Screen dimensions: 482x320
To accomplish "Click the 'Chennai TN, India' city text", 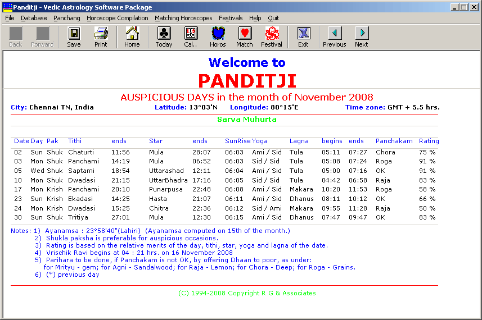I will (61, 107).
